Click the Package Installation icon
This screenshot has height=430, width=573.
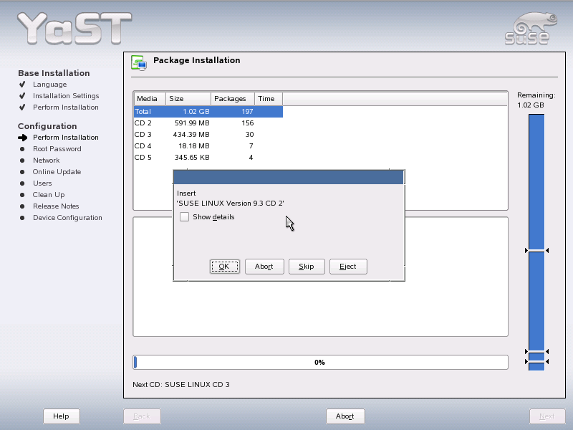pos(139,62)
